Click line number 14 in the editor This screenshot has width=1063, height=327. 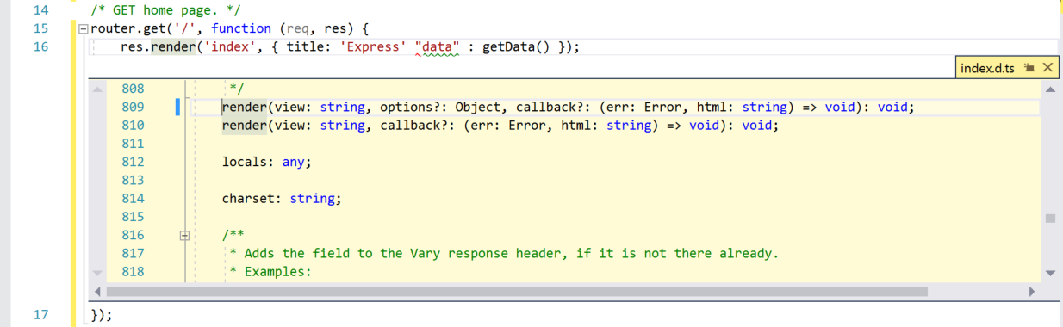pos(40,10)
